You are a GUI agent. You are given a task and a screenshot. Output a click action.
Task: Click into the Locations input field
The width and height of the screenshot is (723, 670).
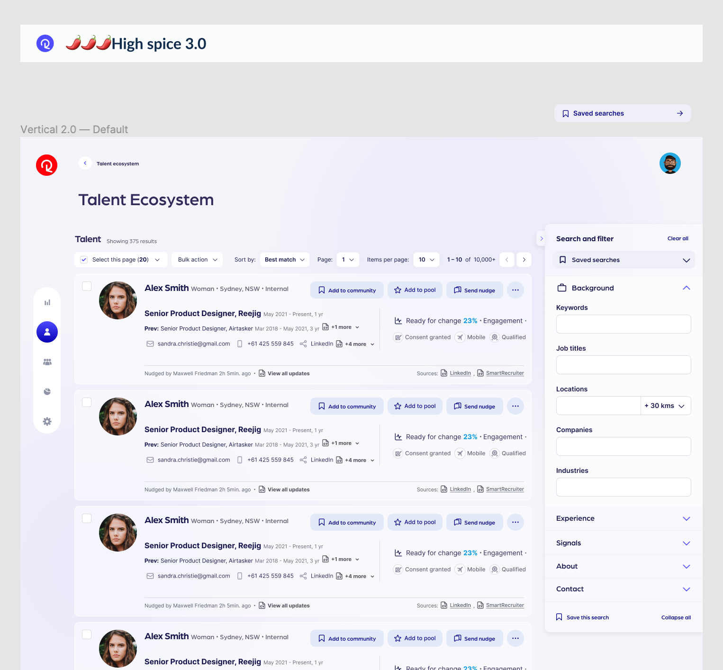[x=598, y=406]
